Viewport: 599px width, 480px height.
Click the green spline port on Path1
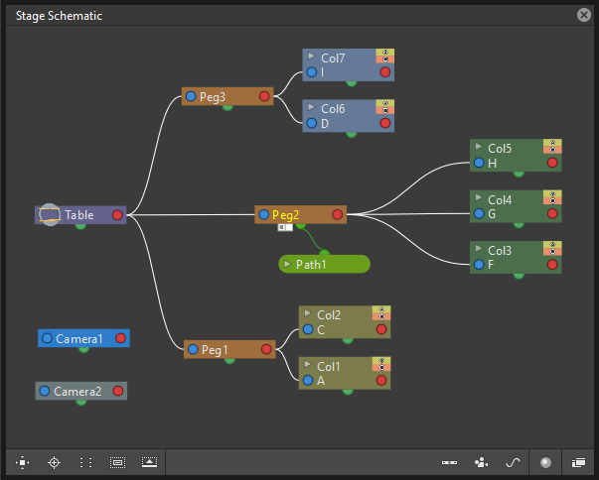pos(324,253)
